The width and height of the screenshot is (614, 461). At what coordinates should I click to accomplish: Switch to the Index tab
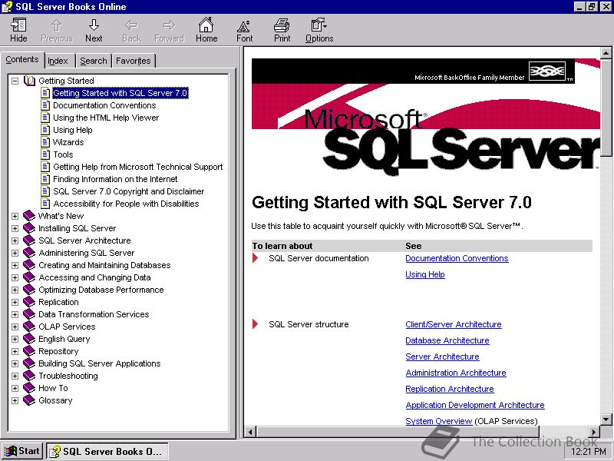[x=58, y=61]
